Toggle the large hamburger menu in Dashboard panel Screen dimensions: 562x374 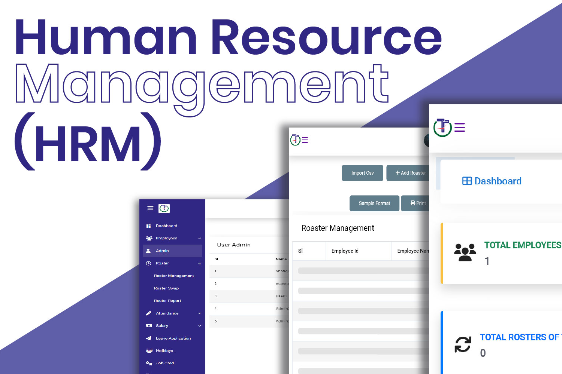coord(459,128)
